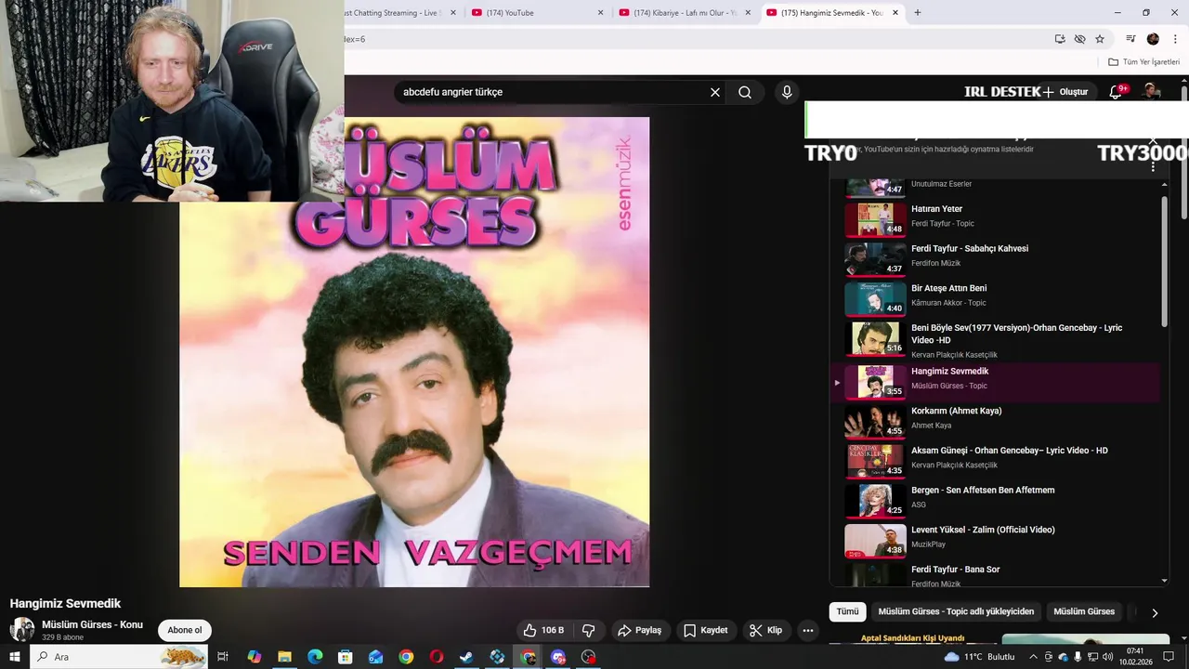Click the playlist scrollbar up arrow
Viewport: 1189px width, 669px height.
pyautogui.click(x=1165, y=185)
